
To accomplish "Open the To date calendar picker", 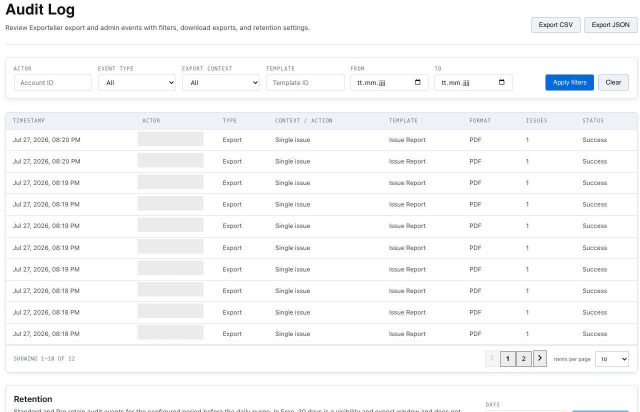I will (x=502, y=82).
